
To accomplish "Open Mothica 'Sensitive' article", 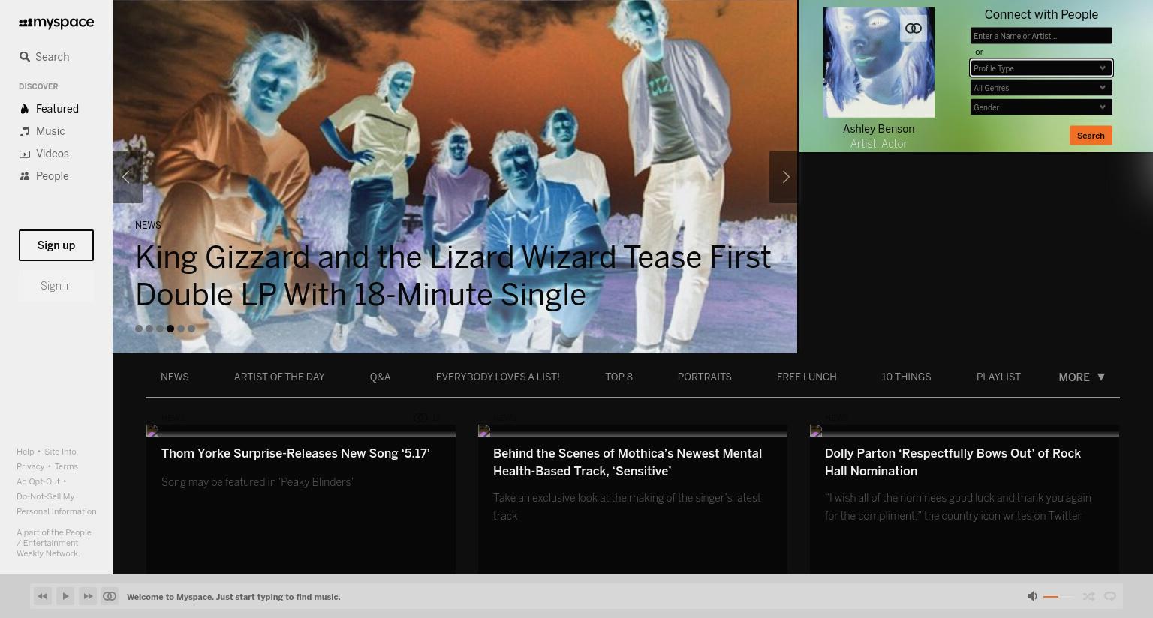I will pyautogui.click(x=628, y=462).
